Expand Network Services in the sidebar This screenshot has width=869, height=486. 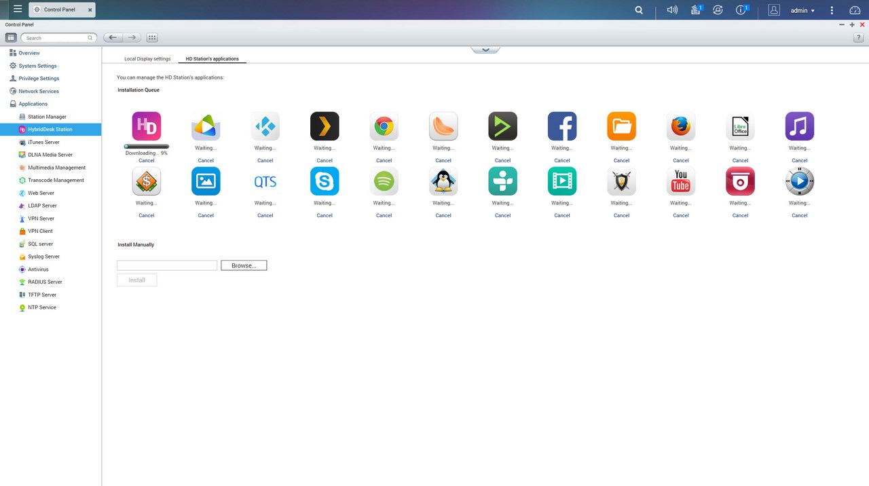pyautogui.click(x=39, y=91)
